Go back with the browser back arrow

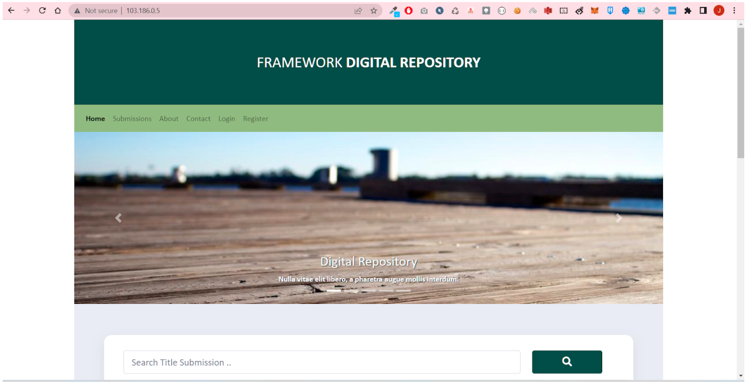[x=11, y=11]
